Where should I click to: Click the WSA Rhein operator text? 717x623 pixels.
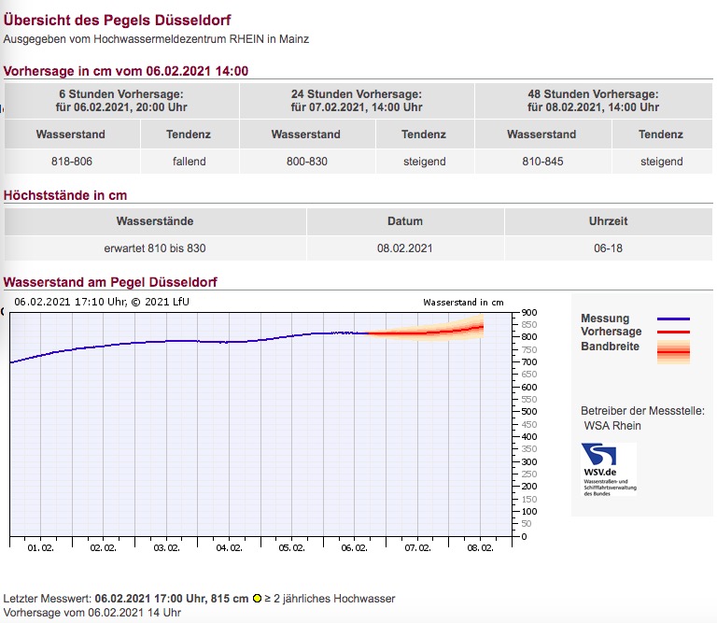[612, 426]
